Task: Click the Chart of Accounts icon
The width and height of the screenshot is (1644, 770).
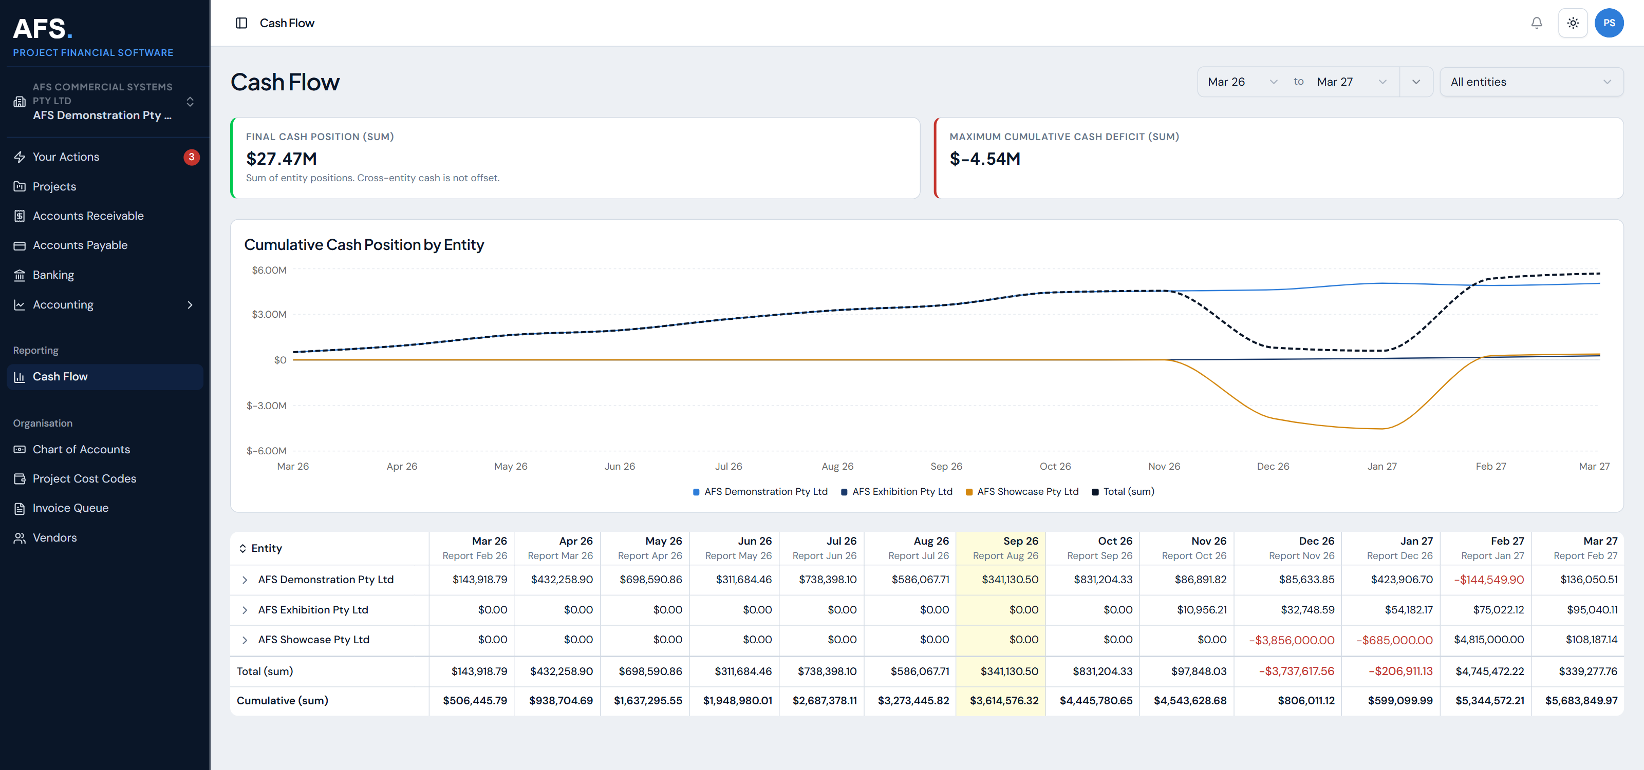Action: (20, 449)
